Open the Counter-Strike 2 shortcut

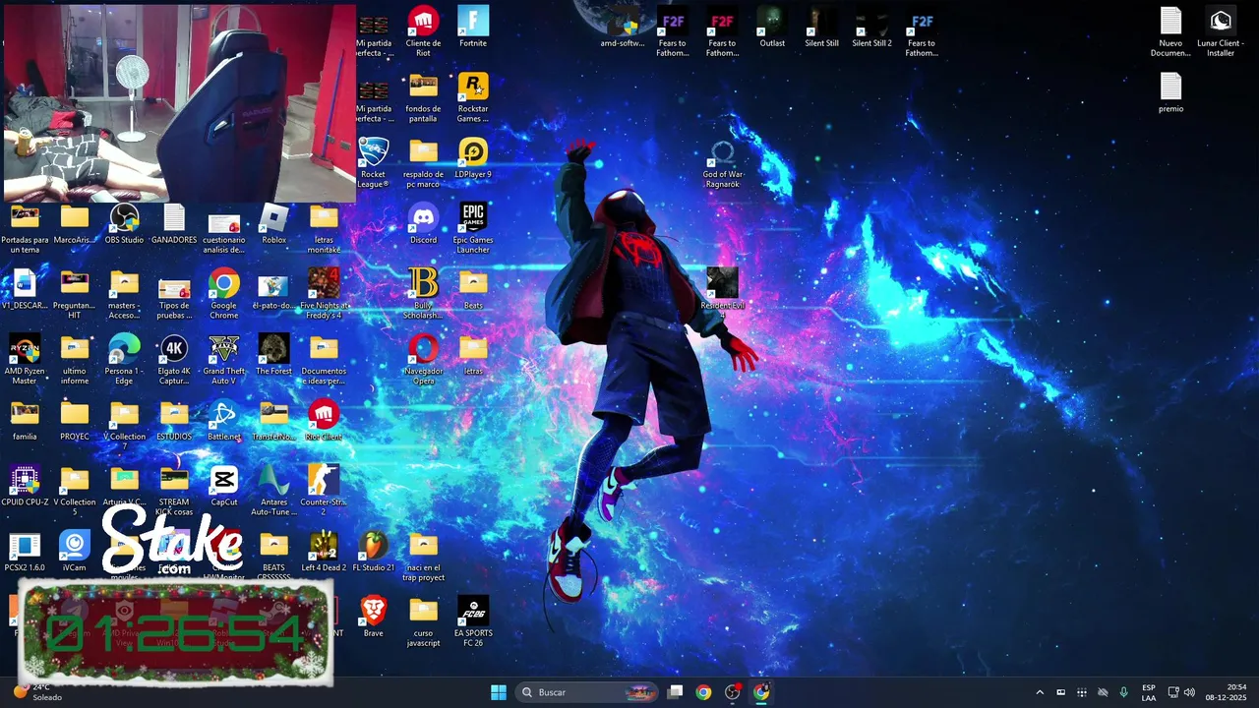(324, 490)
